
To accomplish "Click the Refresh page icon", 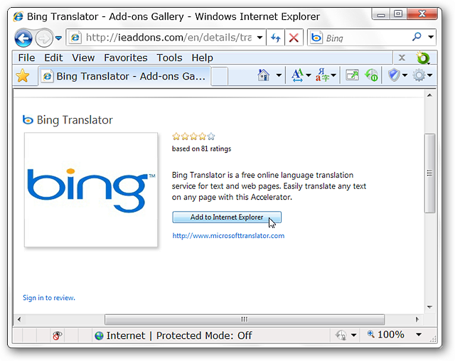I will coord(276,38).
